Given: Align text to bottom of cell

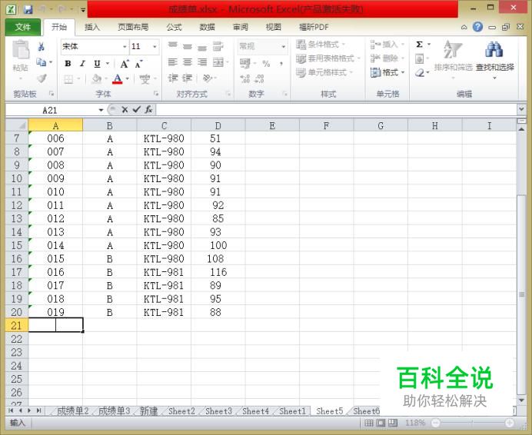Looking at the screenshot, I should point(202,47).
